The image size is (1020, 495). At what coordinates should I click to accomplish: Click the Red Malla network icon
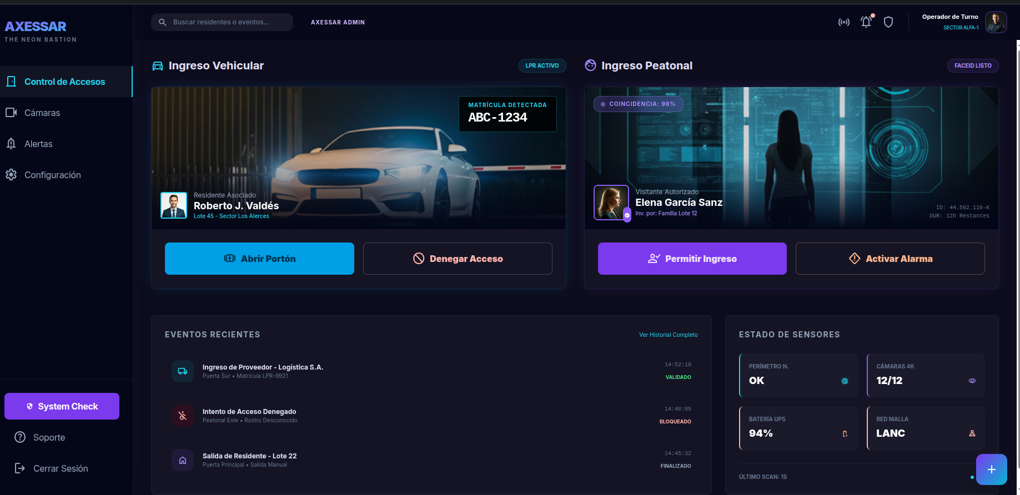point(972,433)
